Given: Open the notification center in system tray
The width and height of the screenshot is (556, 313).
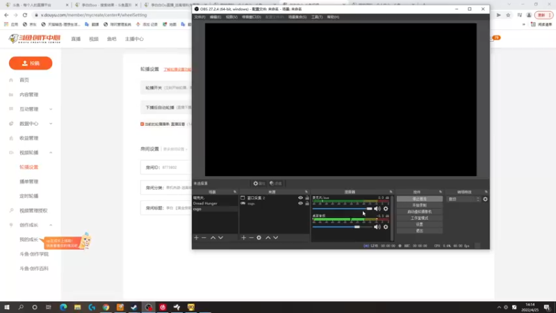Looking at the screenshot, I should coord(547,307).
